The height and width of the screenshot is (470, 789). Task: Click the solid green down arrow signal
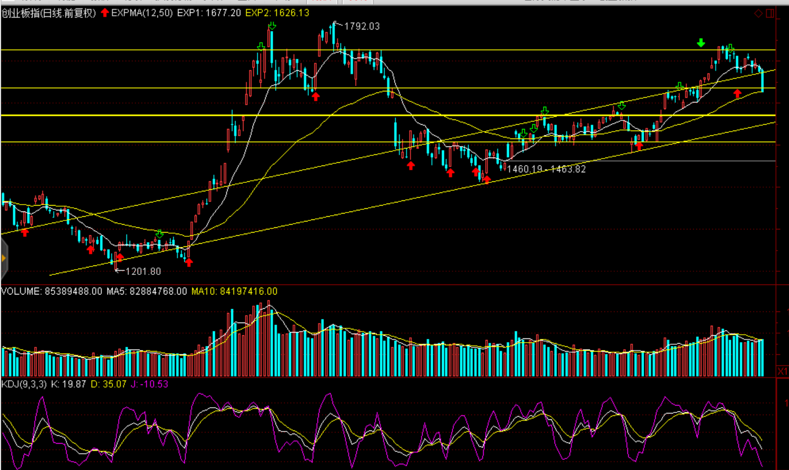tap(701, 43)
